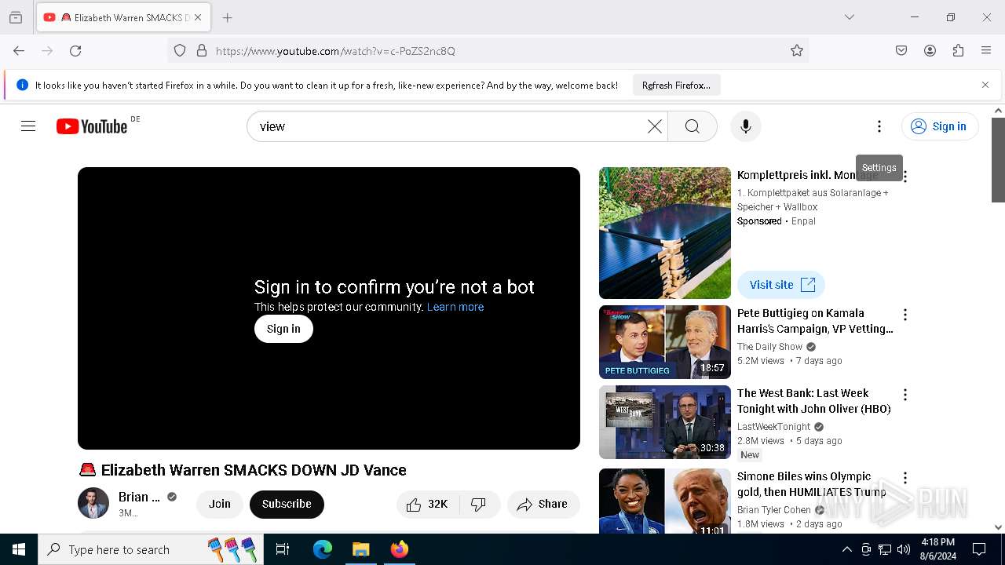The height and width of the screenshot is (565, 1005).
Task: Open the Firefox extensions puzzle icon
Action: point(958,51)
